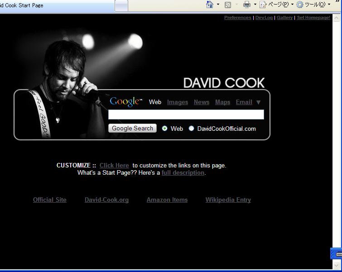Open the Gallery link
Screen dimensions: 342x272
pyautogui.click(x=284, y=18)
